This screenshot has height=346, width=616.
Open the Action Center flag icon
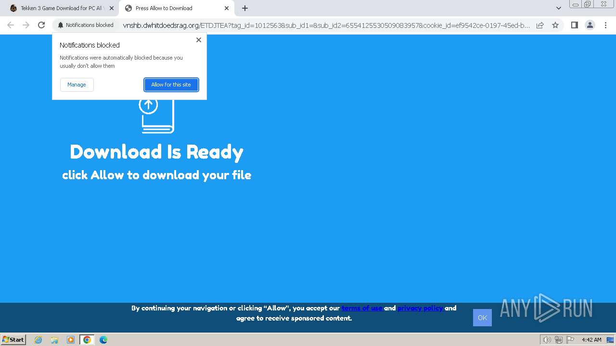click(x=570, y=340)
